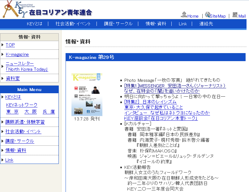
Task: Click arrow bullet beside K-magazine
Action: click(x=2, y=54)
